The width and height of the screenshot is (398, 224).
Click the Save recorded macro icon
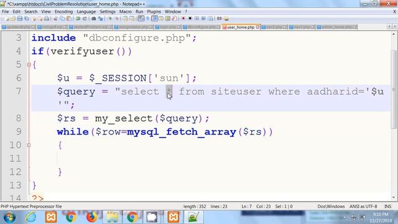(210, 19)
